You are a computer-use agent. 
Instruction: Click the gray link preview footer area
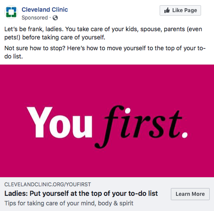click(x=107, y=194)
